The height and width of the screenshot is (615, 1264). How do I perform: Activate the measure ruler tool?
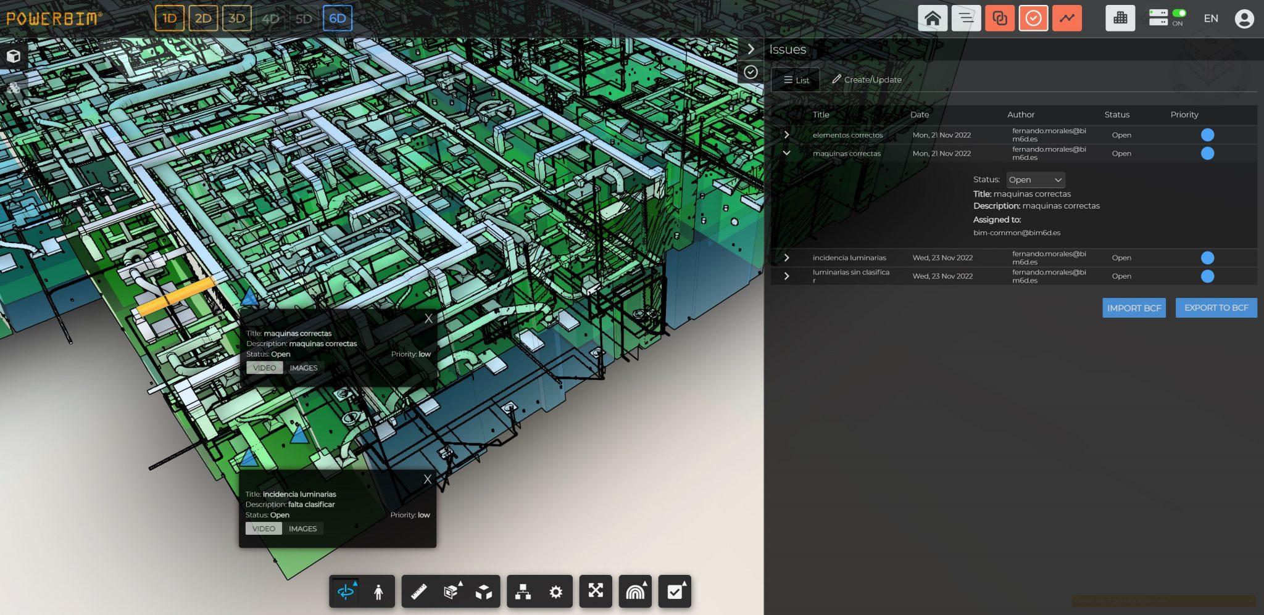point(418,592)
